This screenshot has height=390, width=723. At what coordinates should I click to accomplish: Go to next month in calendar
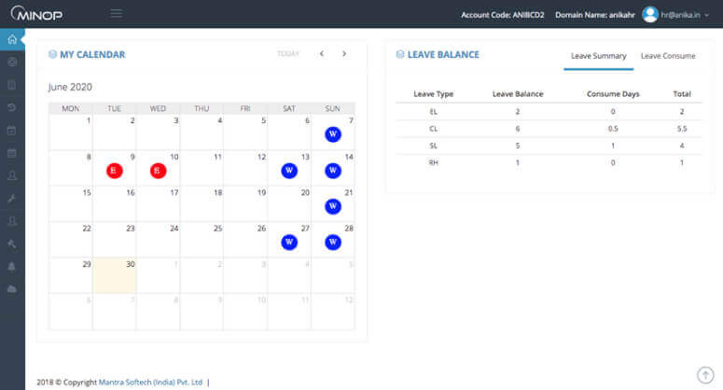pos(344,54)
